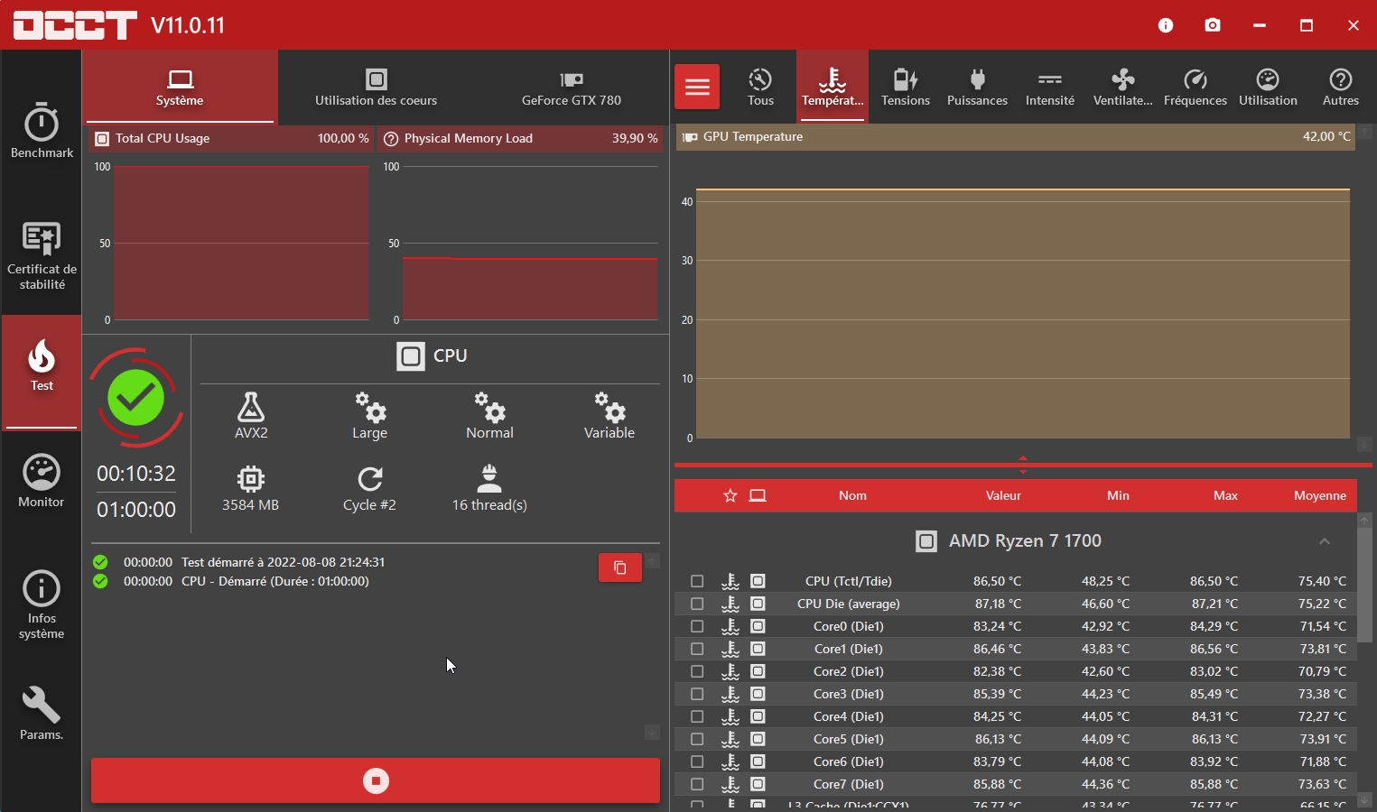Show Utilisation sensors on the right panel

(1268, 87)
